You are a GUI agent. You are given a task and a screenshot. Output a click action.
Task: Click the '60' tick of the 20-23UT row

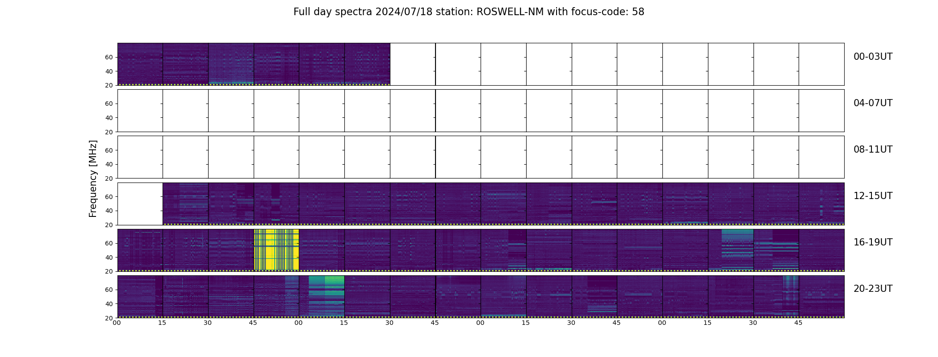[x=109, y=290]
